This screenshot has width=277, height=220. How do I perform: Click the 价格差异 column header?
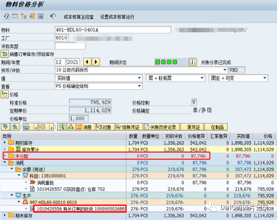[x=196, y=136]
